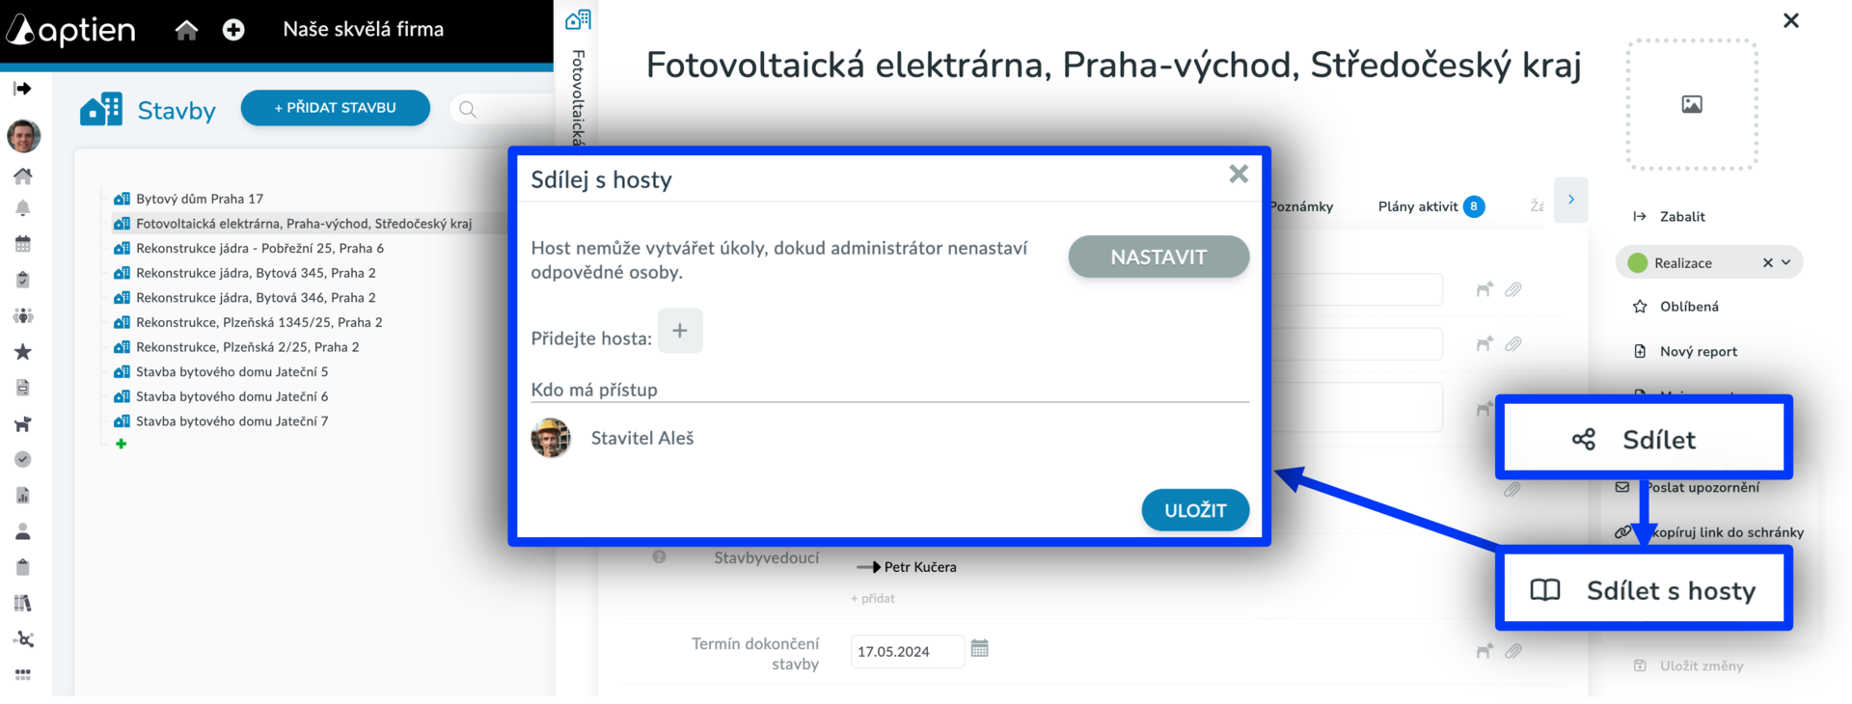Click the Termín dokončení date field
The height and width of the screenshot is (704, 1852).
pos(905,652)
